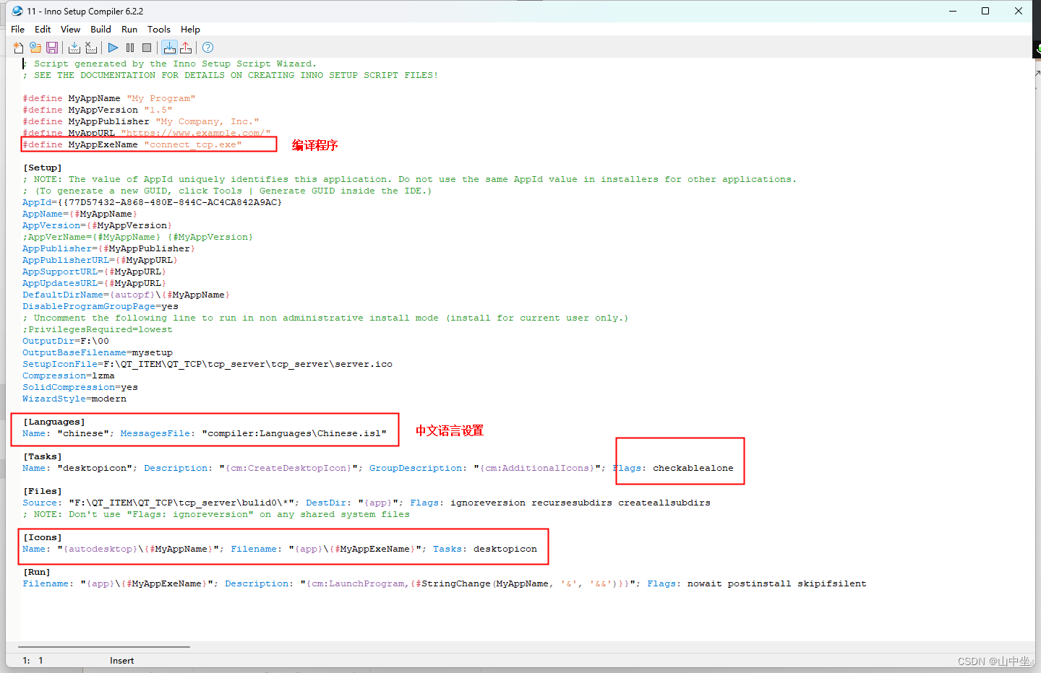This screenshot has height=673, width=1041.
Task: Click the checkablealone flag text
Action: [x=693, y=468]
